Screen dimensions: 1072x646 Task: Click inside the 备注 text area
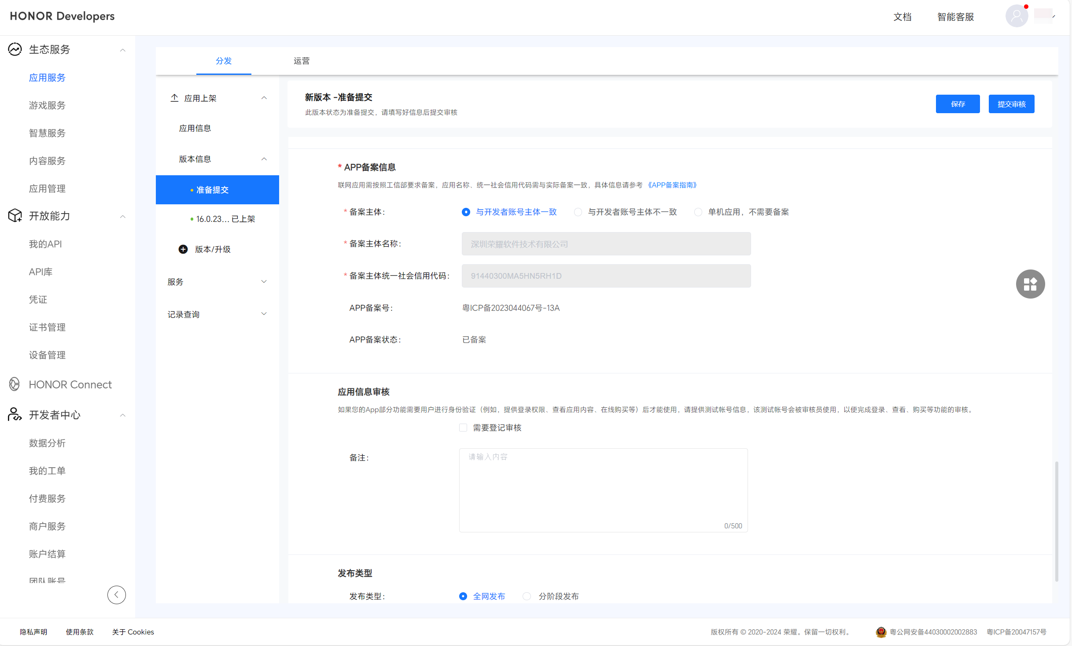point(603,489)
